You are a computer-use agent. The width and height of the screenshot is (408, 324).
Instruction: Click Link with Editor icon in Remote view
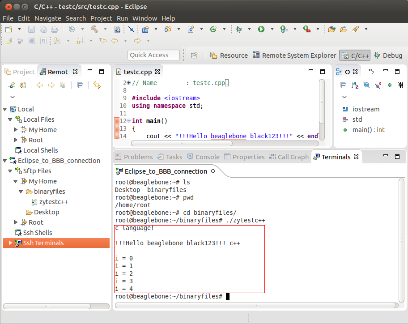pyautogui.click(x=97, y=85)
